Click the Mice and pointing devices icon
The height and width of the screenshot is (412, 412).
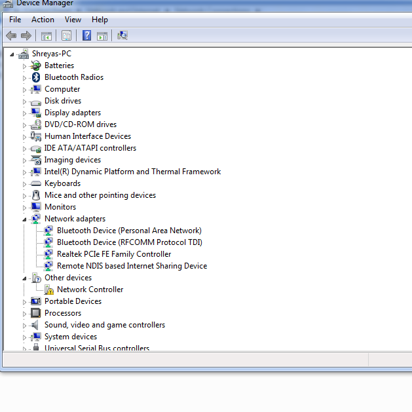coord(36,195)
